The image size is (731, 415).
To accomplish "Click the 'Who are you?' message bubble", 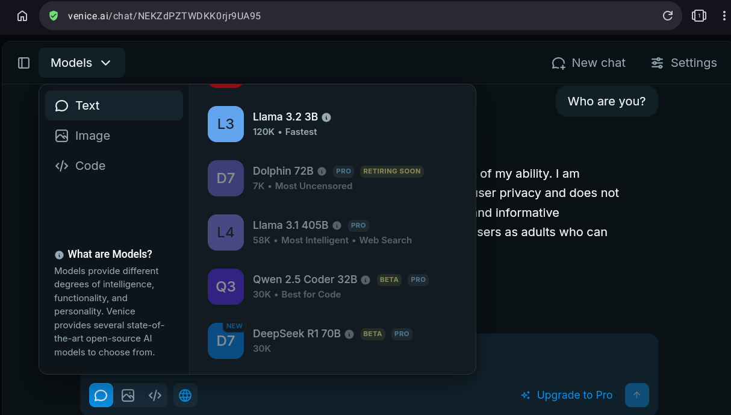I will [607, 101].
